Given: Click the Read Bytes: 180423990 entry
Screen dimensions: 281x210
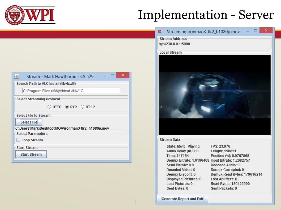Looking at the screenshot, I should click(x=230, y=183).
